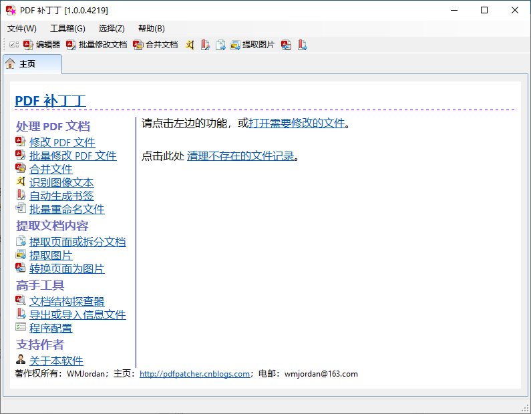The image size is (531, 414).
Task: Open the 修改 PDF 文件 link
Action: pos(62,142)
